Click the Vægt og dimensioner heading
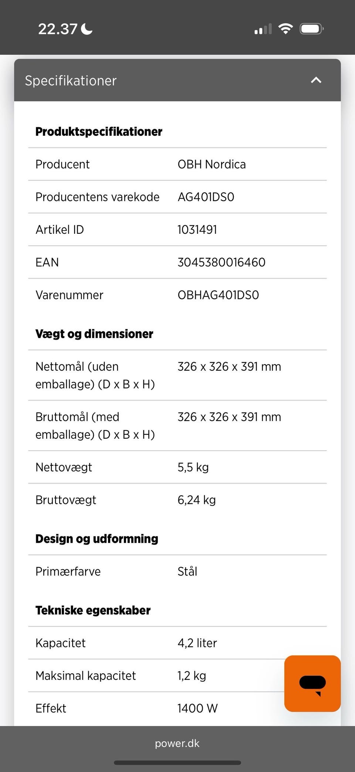The height and width of the screenshot is (772, 355). (94, 334)
